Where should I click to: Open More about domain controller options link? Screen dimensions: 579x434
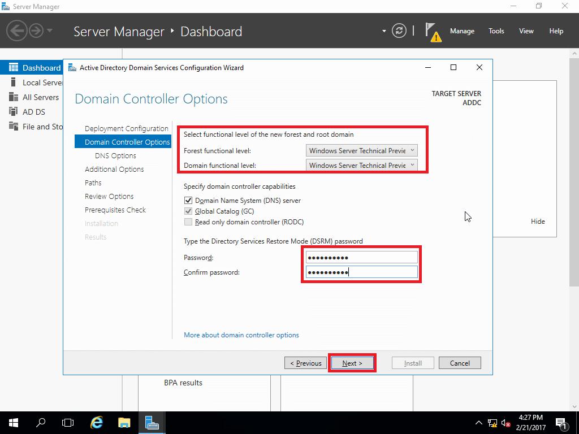pos(241,335)
